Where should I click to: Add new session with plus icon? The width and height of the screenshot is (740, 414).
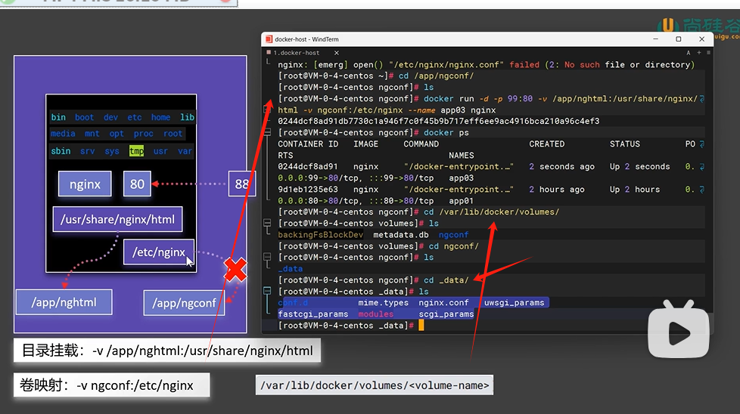tap(699, 53)
